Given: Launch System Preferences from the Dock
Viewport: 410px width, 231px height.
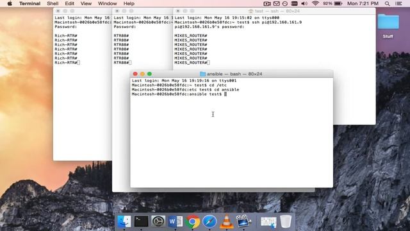Looking at the screenshot, I should click(158, 221).
